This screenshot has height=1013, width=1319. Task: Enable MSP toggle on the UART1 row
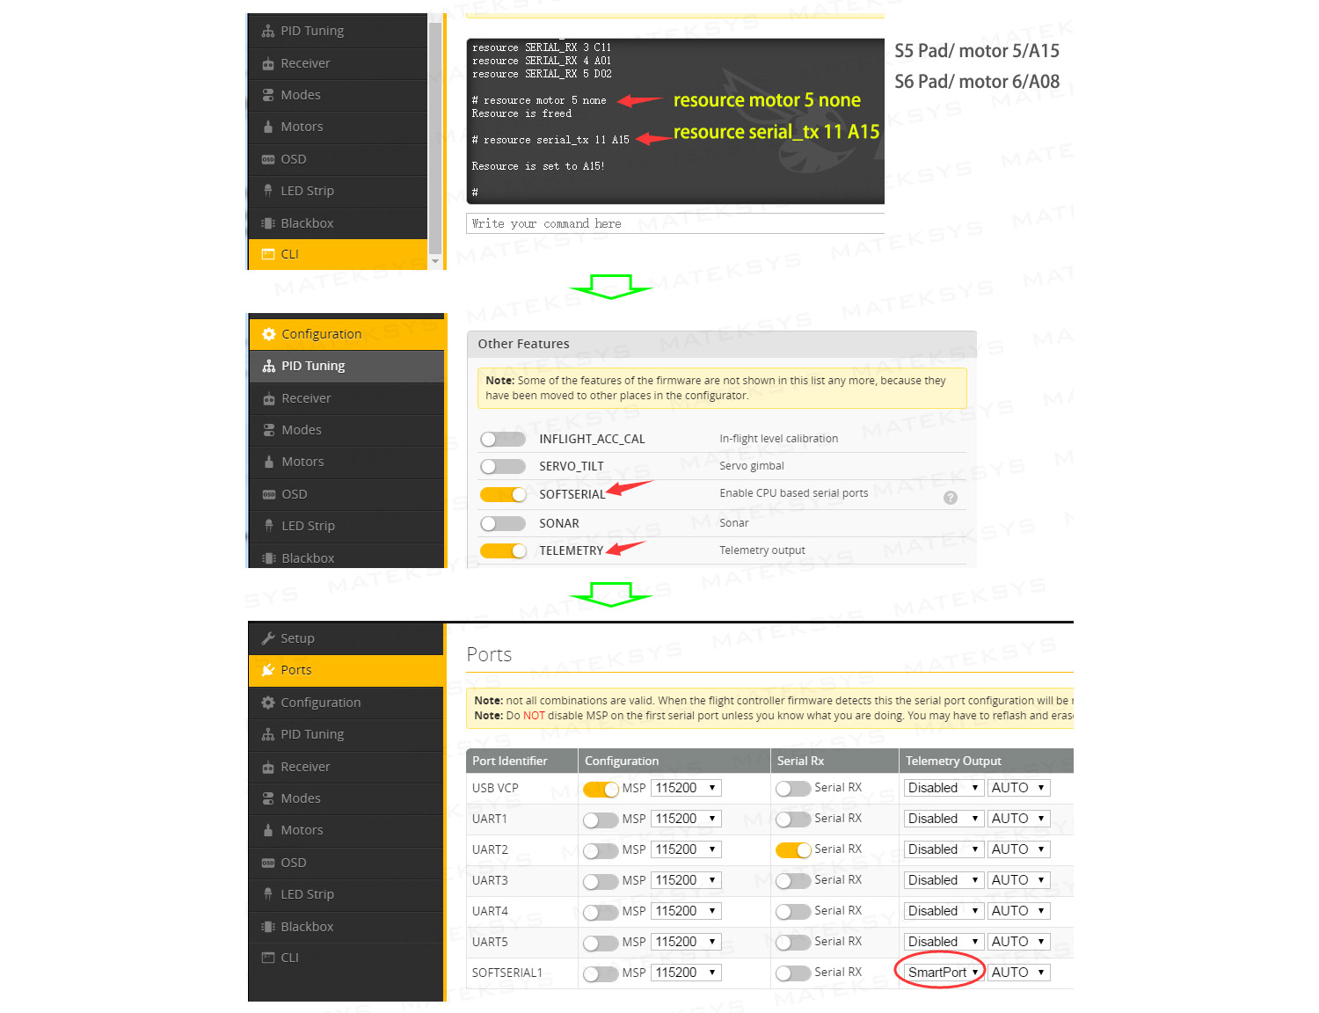pyautogui.click(x=601, y=820)
